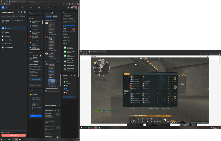Screen dimensions: 221x141
Task: Click the New Goal button
Action: tap(36, 116)
